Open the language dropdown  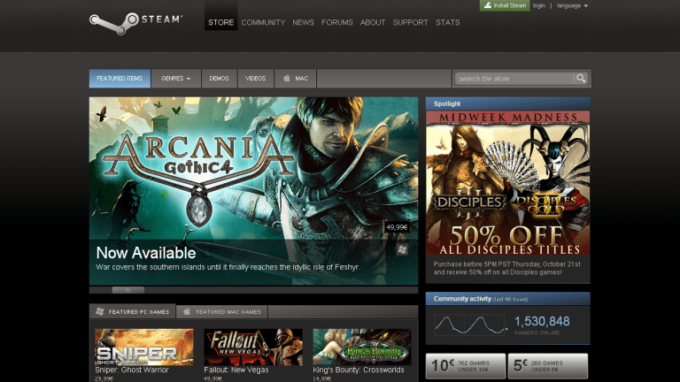[573, 5]
